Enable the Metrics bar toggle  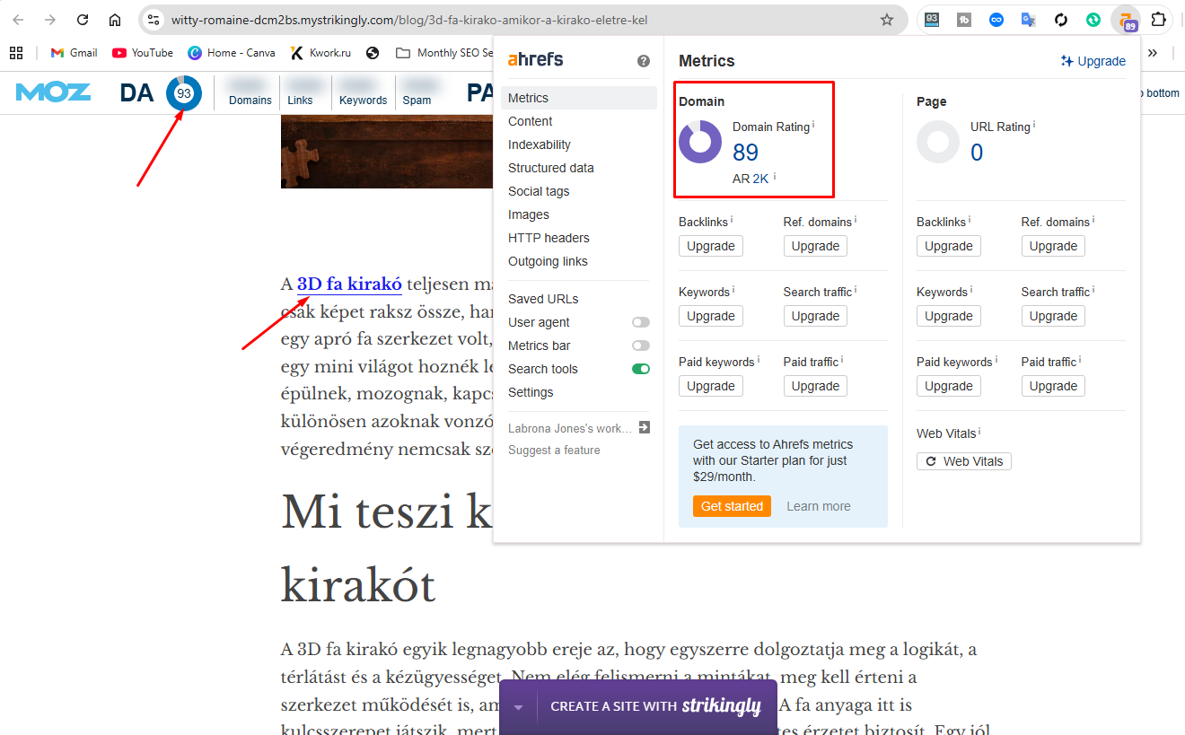point(640,345)
